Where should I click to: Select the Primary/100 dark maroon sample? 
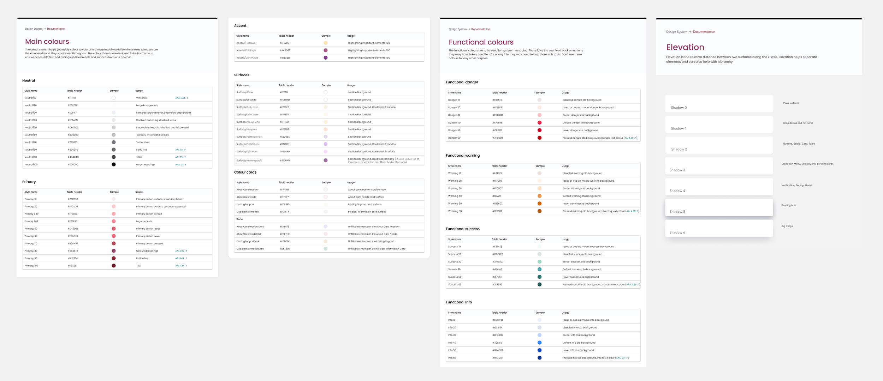pos(114,266)
